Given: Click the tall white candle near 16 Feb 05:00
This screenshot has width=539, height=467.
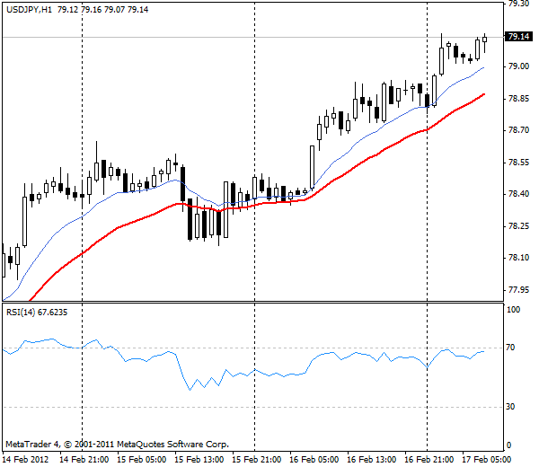Looking at the screenshot, I should (x=312, y=167).
